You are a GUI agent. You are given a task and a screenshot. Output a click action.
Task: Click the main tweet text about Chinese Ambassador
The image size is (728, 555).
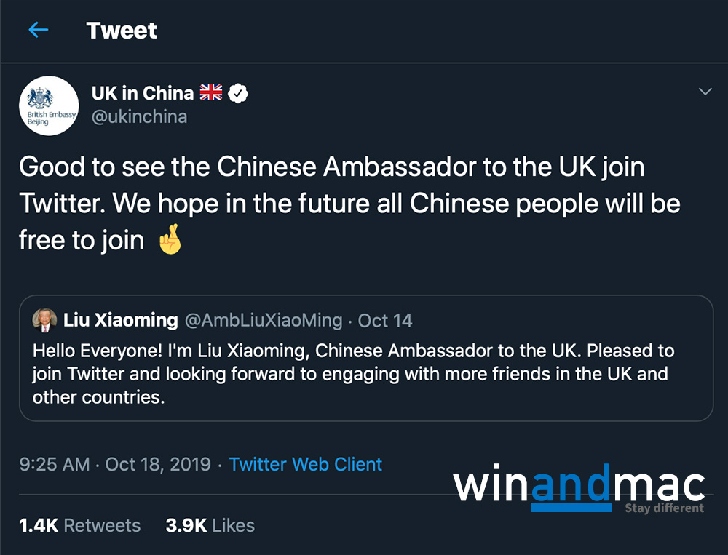tap(349, 204)
